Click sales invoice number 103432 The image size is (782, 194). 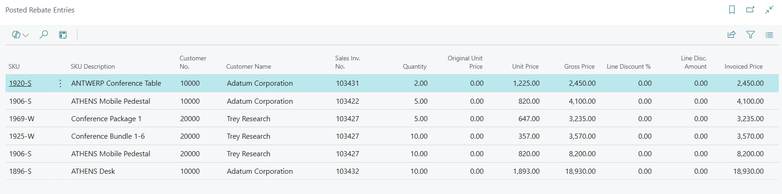coord(347,171)
